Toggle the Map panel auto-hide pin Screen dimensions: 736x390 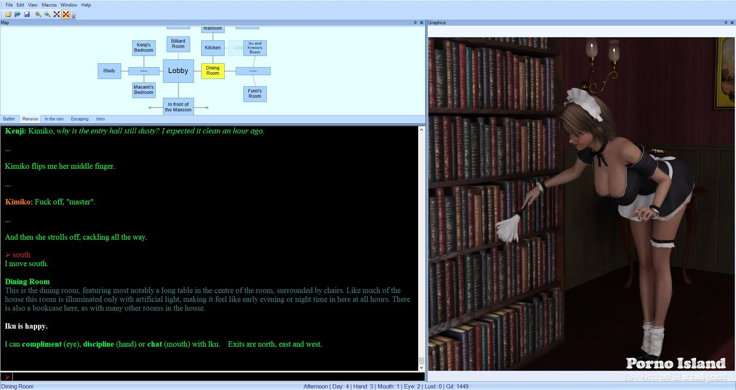coord(415,23)
